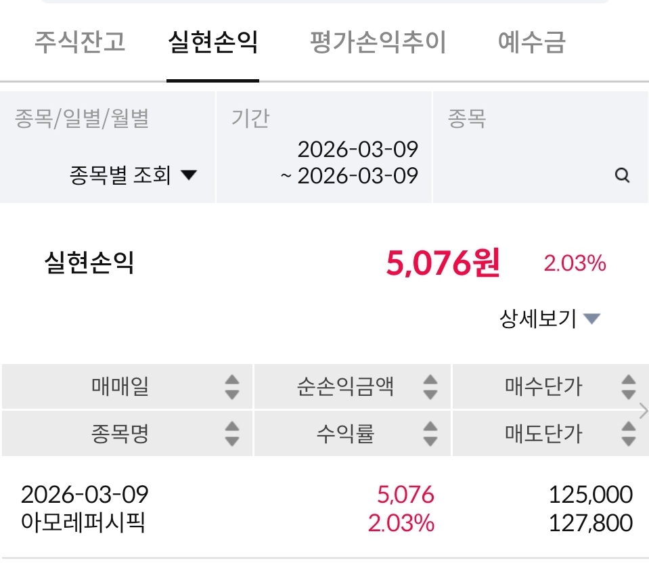
Task: Sort by 매수단가 column arrows
Action: tap(628, 387)
